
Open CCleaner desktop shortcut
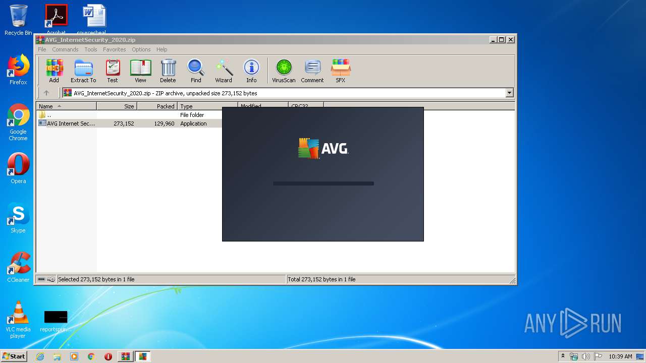pos(18,267)
